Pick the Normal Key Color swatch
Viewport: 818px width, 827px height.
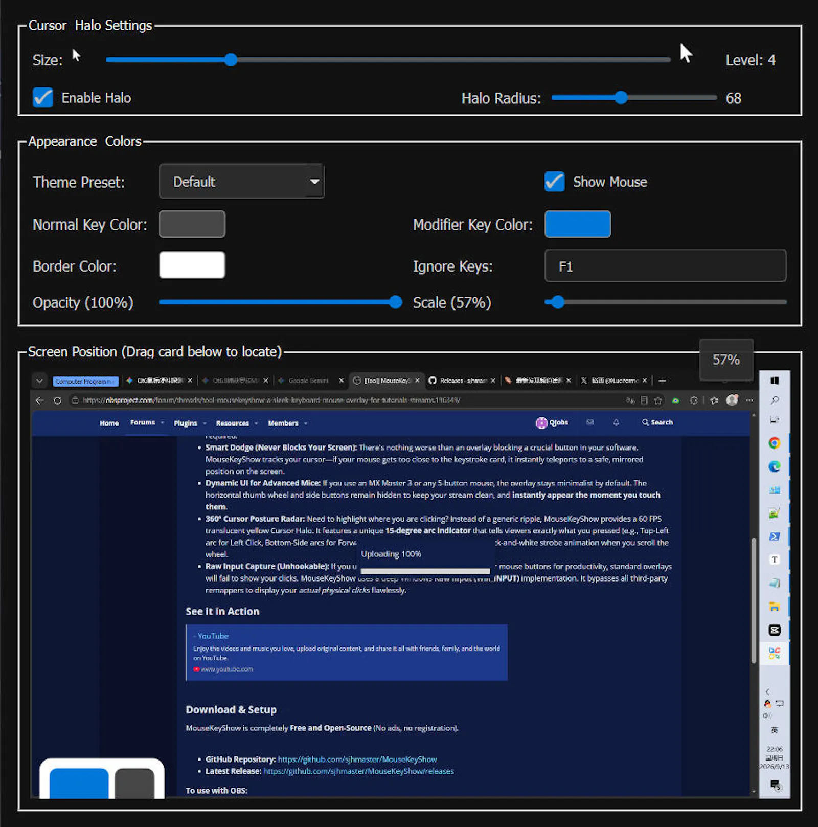(192, 224)
